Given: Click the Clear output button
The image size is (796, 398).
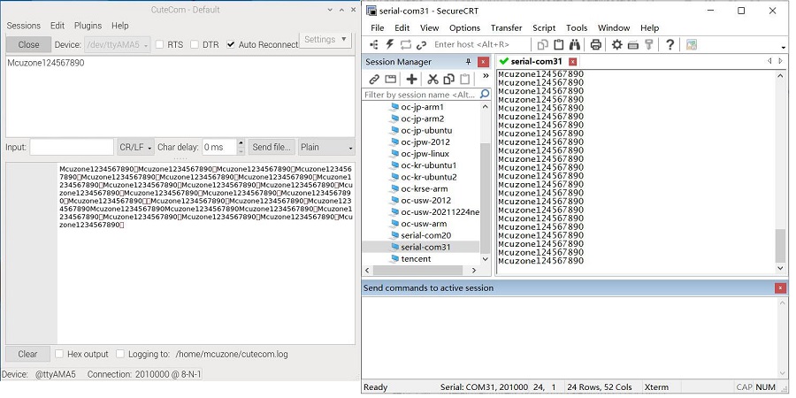Looking at the screenshot, I should point(27,354).
